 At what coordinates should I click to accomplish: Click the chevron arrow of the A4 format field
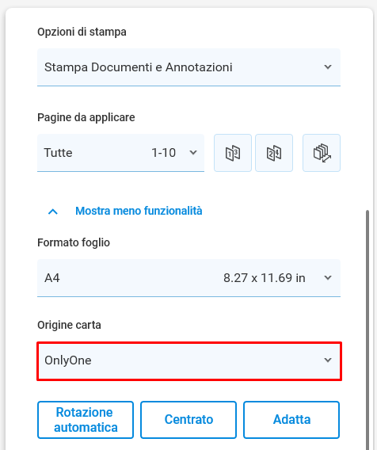tap(328, 277)
